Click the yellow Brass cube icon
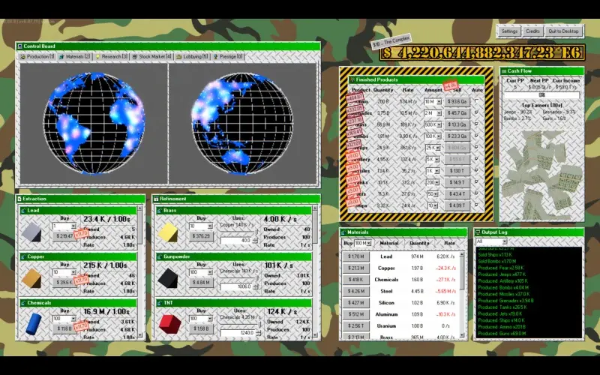 tap(169, 231)
